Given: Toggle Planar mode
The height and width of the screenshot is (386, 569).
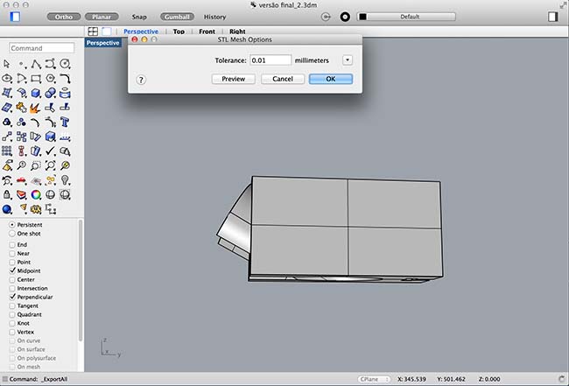Looking at the screenshot, I should pyautogui.click(x=102, y=17).
